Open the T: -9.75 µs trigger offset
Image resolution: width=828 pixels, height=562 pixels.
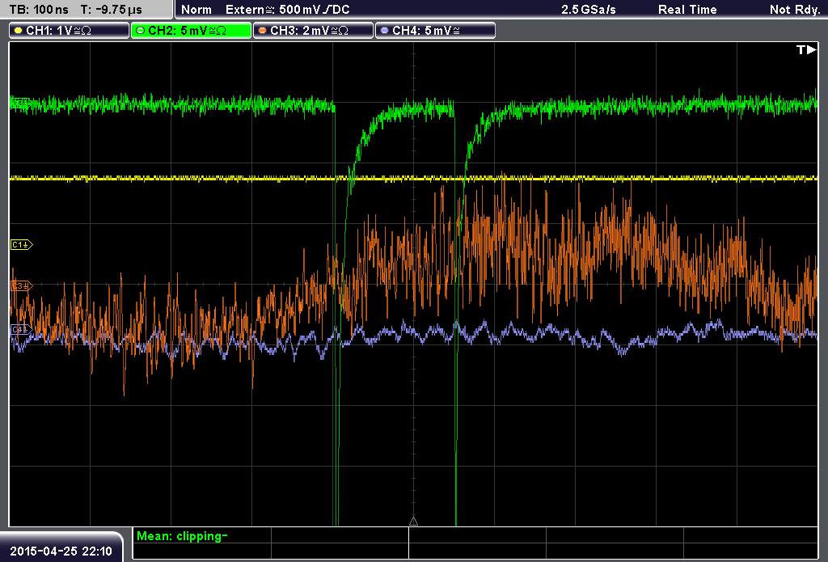112,10
